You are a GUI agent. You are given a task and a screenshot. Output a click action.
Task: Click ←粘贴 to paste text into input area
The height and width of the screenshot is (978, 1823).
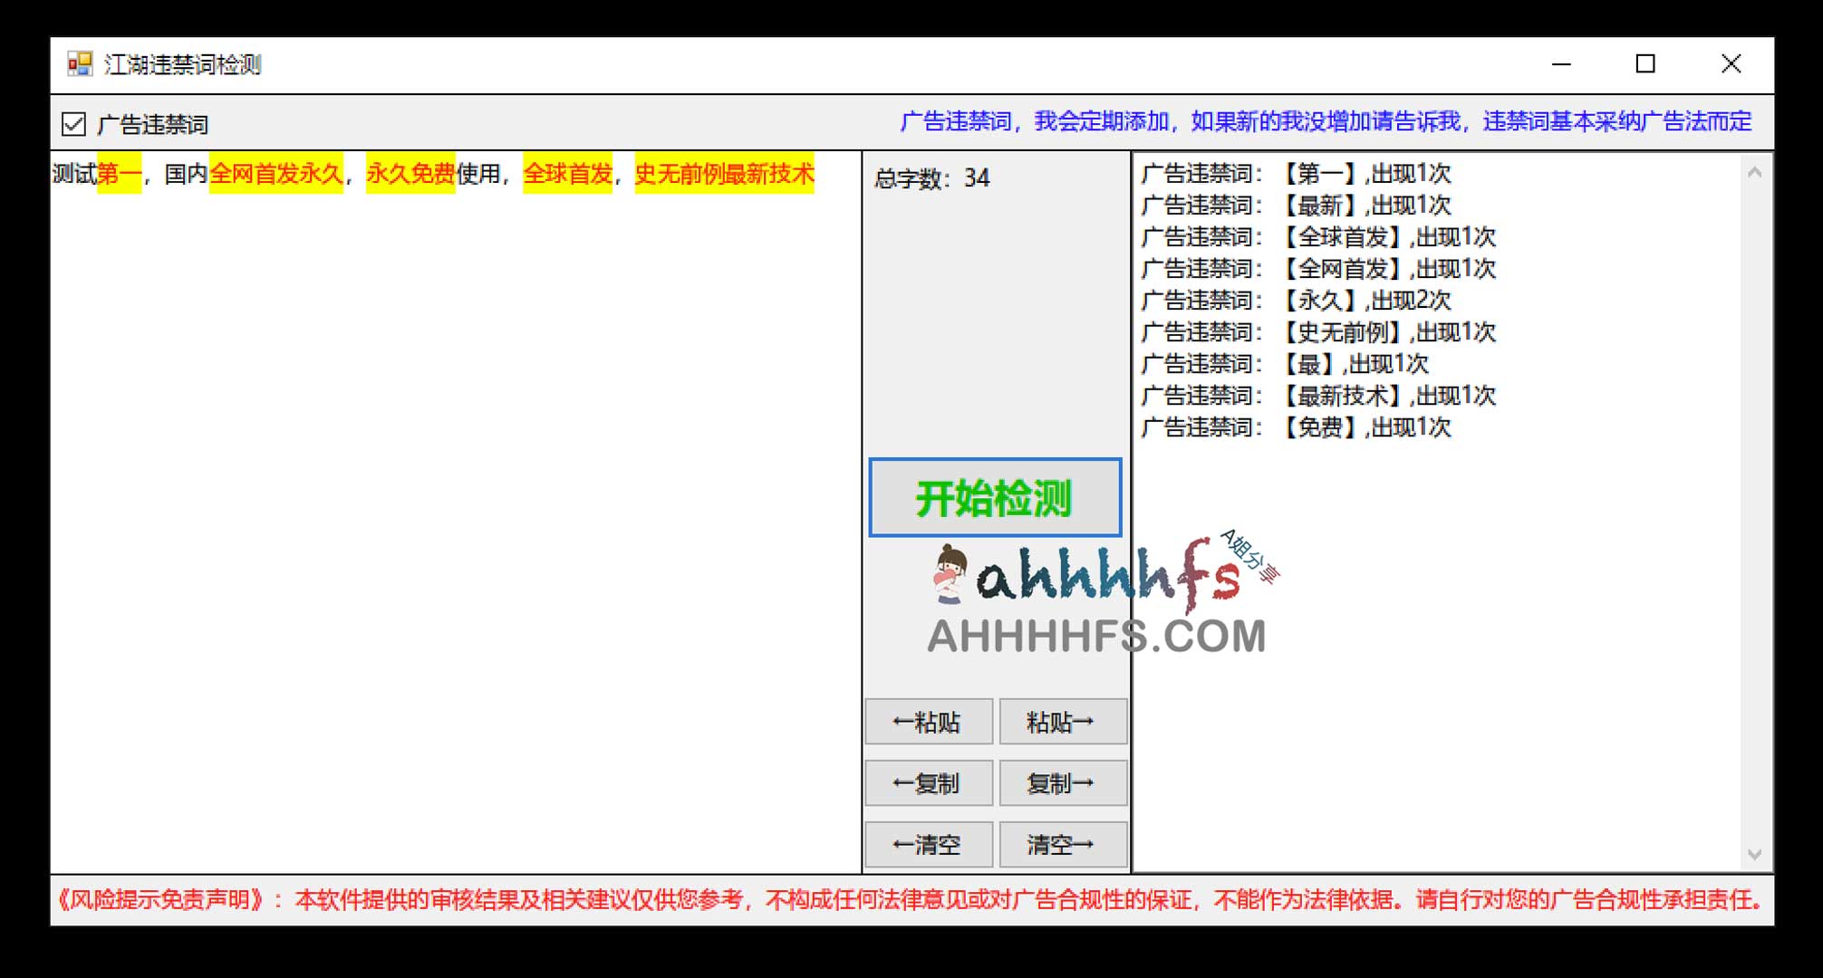[928, 721]
